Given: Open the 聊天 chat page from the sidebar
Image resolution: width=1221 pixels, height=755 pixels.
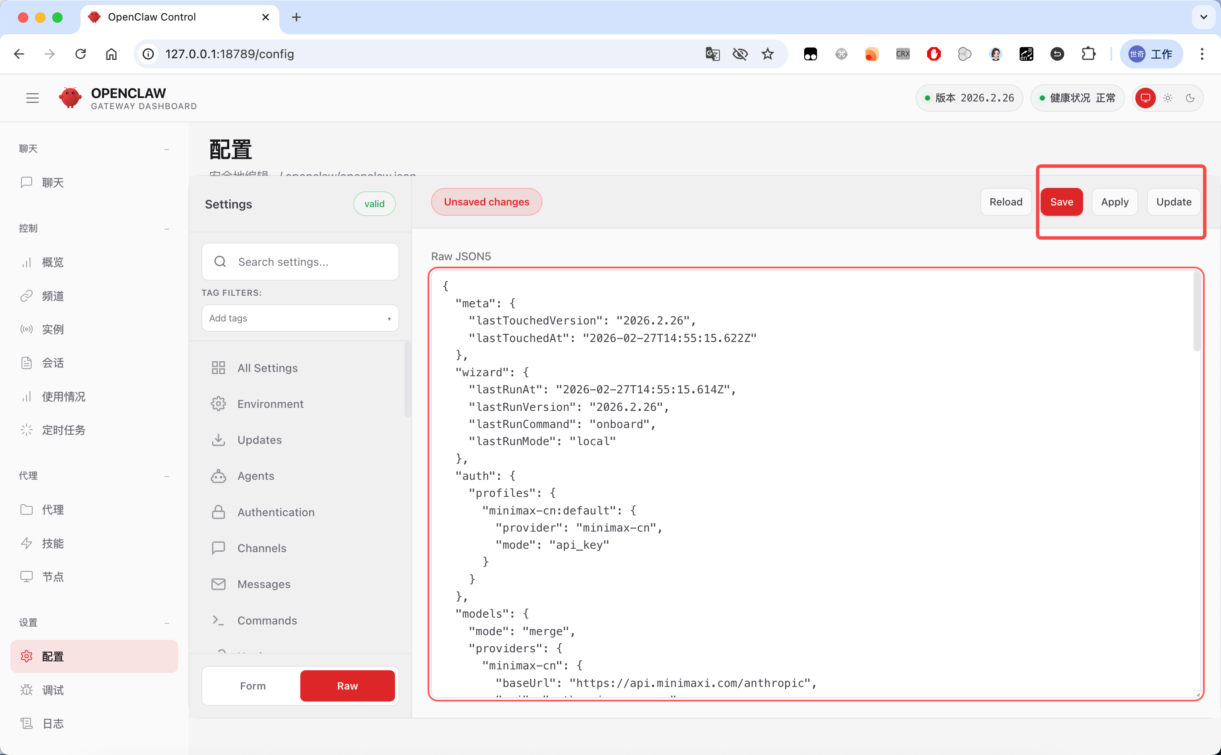Looking at the screenshot, I should tap(53, 182).
